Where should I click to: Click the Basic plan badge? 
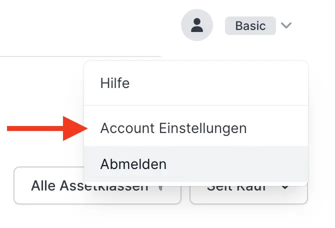pos(250,26)
